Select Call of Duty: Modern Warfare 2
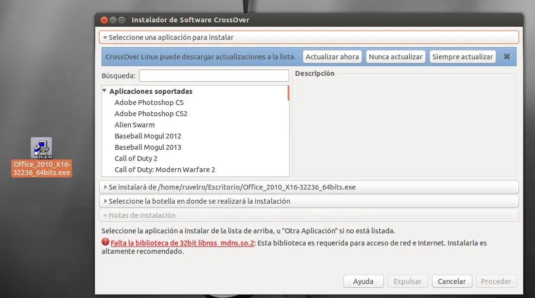The width and height of the screenshot is (535, 298). pos(165,170)
